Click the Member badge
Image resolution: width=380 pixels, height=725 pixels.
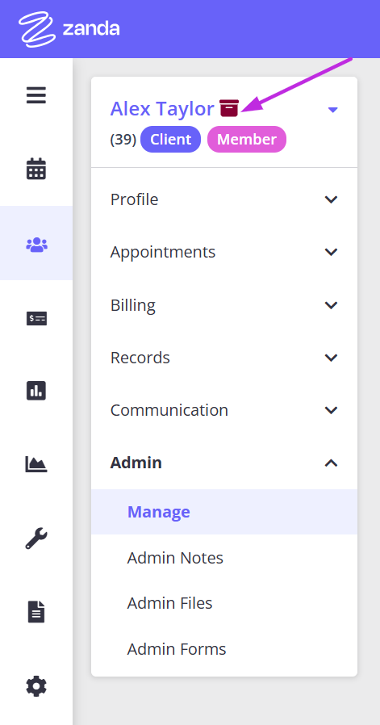247,139
